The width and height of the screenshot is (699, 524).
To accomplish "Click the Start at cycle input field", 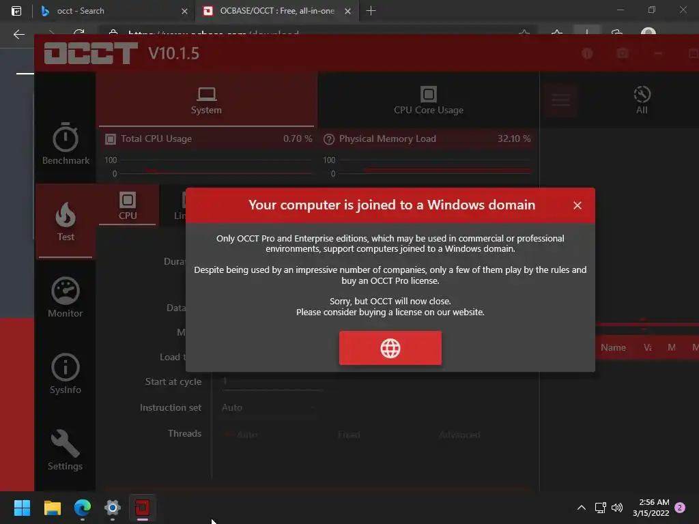I will (x=272, y=382).
